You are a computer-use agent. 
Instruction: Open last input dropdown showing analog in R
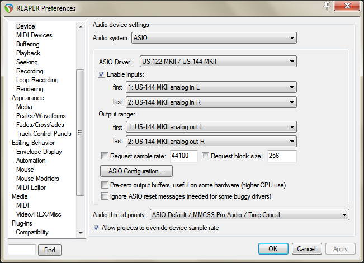[211, 102]
